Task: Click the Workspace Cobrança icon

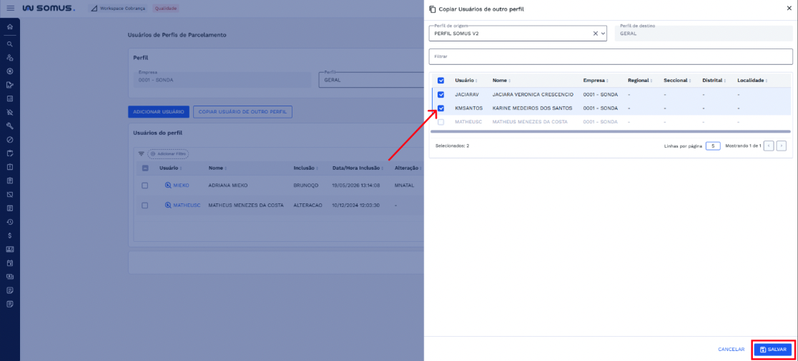Action: point(94,9)
